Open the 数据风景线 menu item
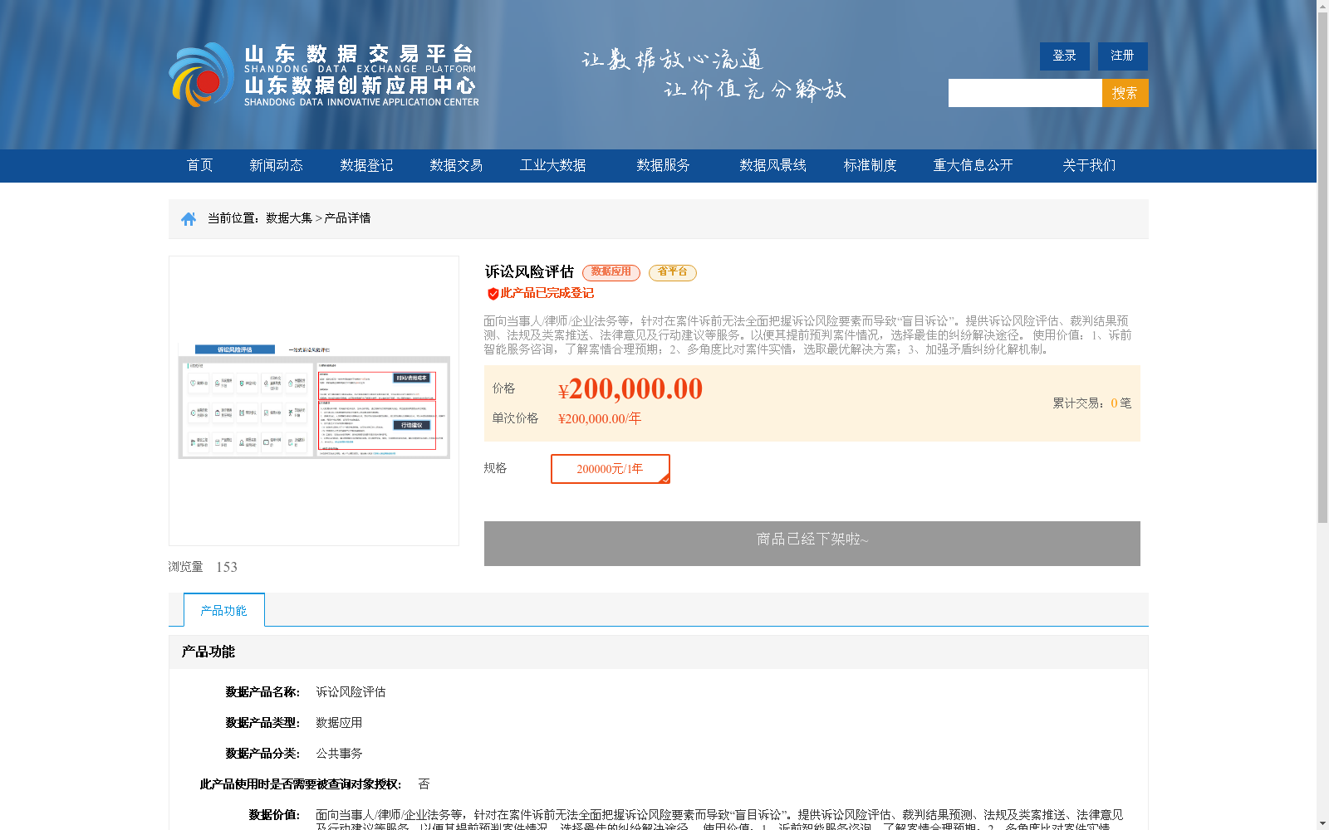The width and height of the screenshot is (1329, 830). click(x=772, y=165)
